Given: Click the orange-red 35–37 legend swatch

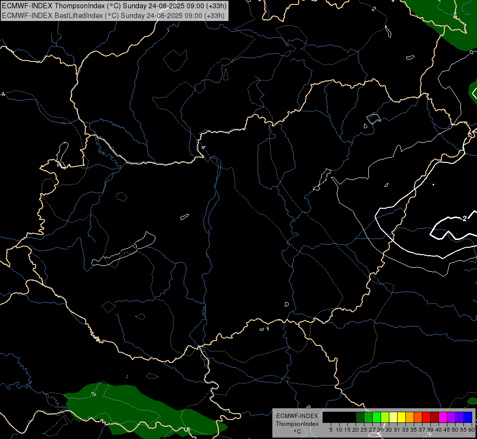Looking at the screenshot, I should (418, 417).
